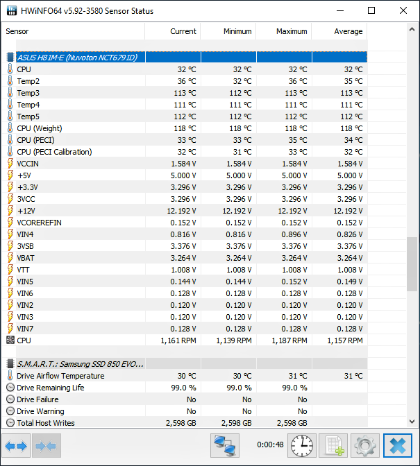420x466 pixels.
Task: Click lightning icon of VTT row
Action: coord(10,270)
